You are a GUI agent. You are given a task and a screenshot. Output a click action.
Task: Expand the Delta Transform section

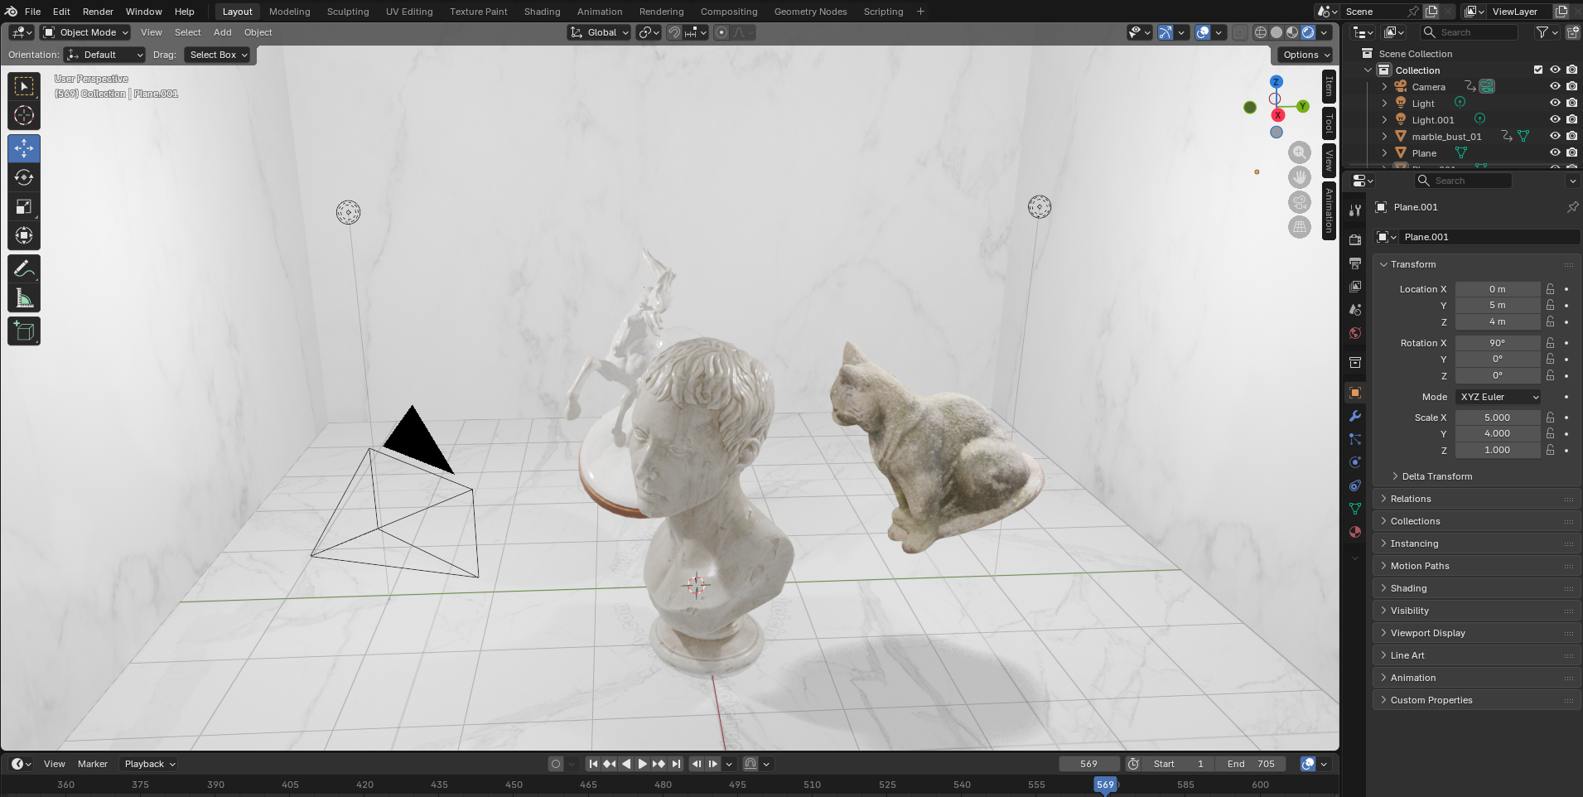click(1437, 476)
